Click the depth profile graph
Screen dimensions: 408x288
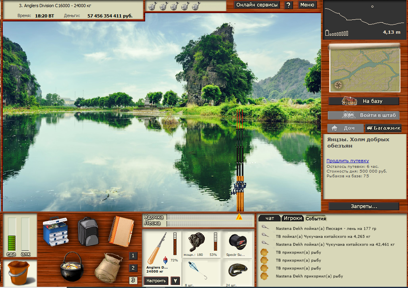364,16
